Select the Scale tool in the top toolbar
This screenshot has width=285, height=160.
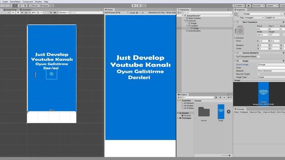(10, 6)
